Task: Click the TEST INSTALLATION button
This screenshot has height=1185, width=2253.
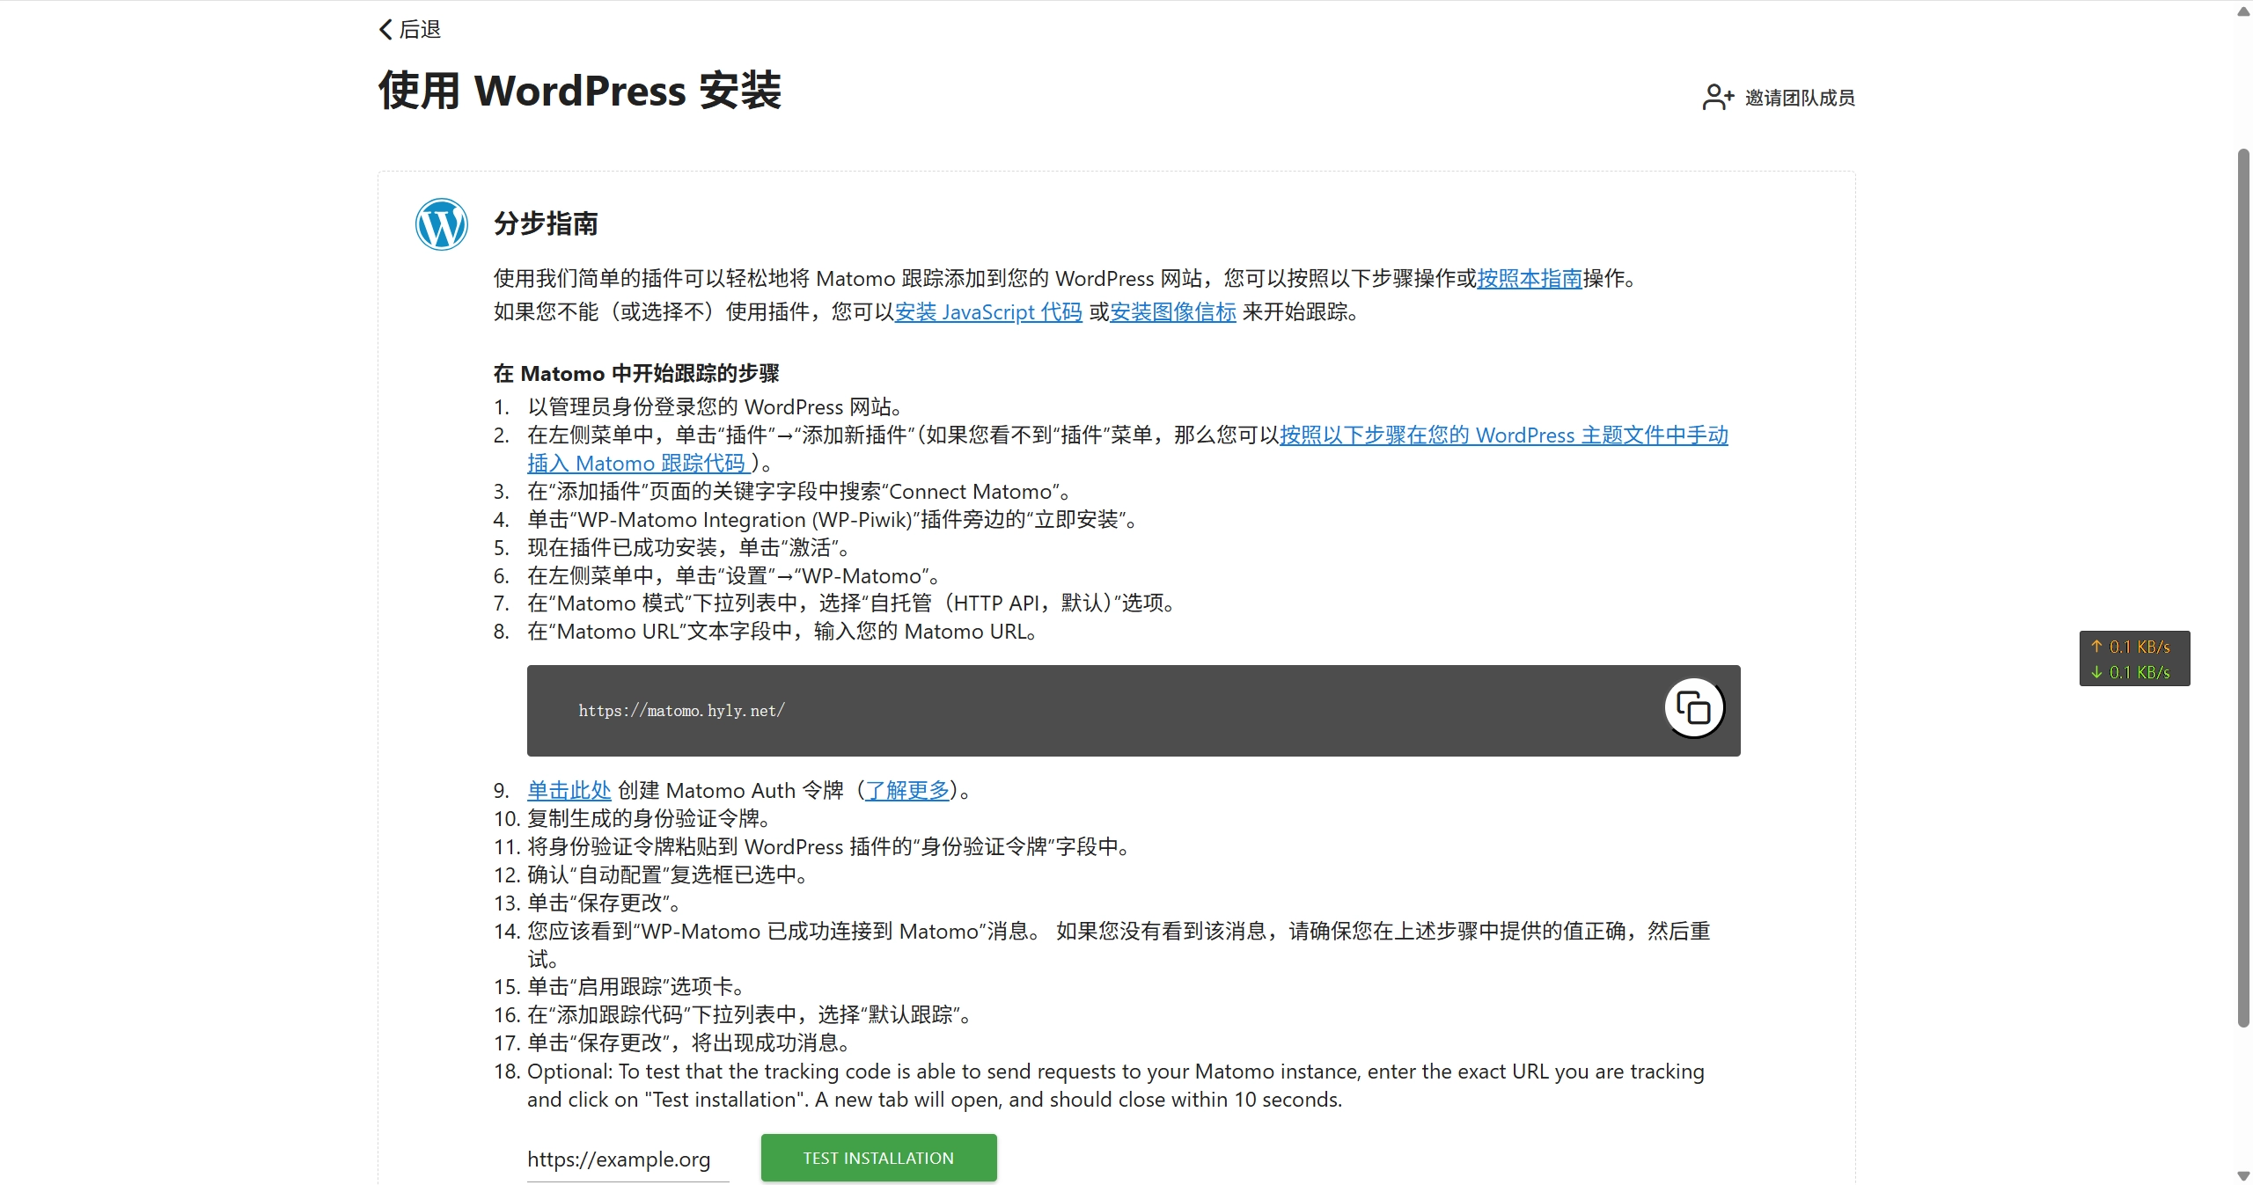Action: [x=878, y=1158]
